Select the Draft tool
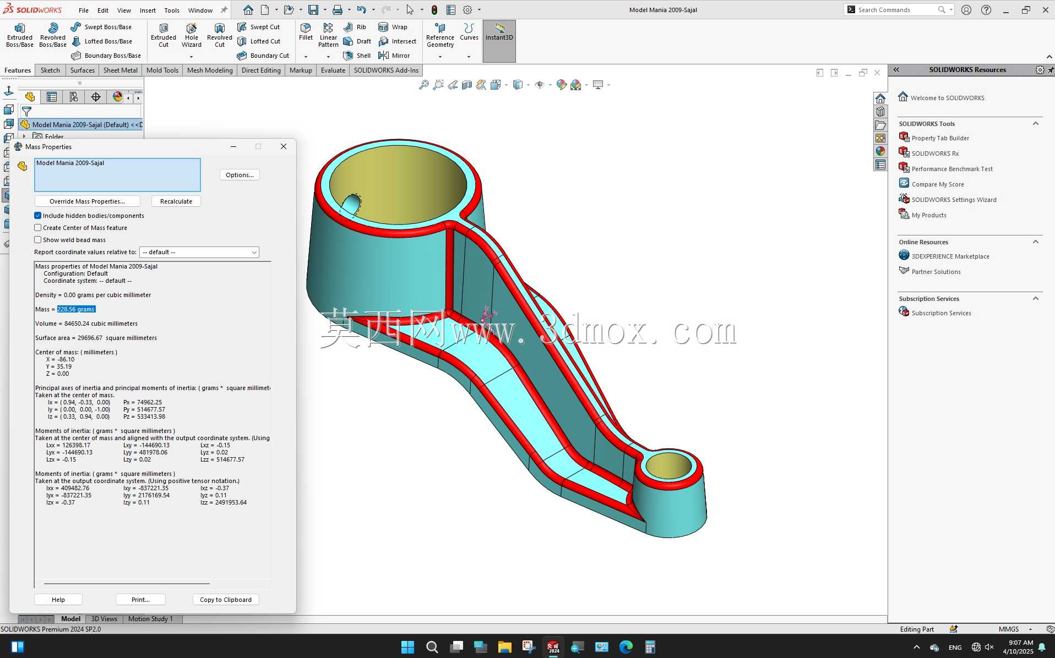The height and width of the screenshot is (658, 1055). [357, 41]
